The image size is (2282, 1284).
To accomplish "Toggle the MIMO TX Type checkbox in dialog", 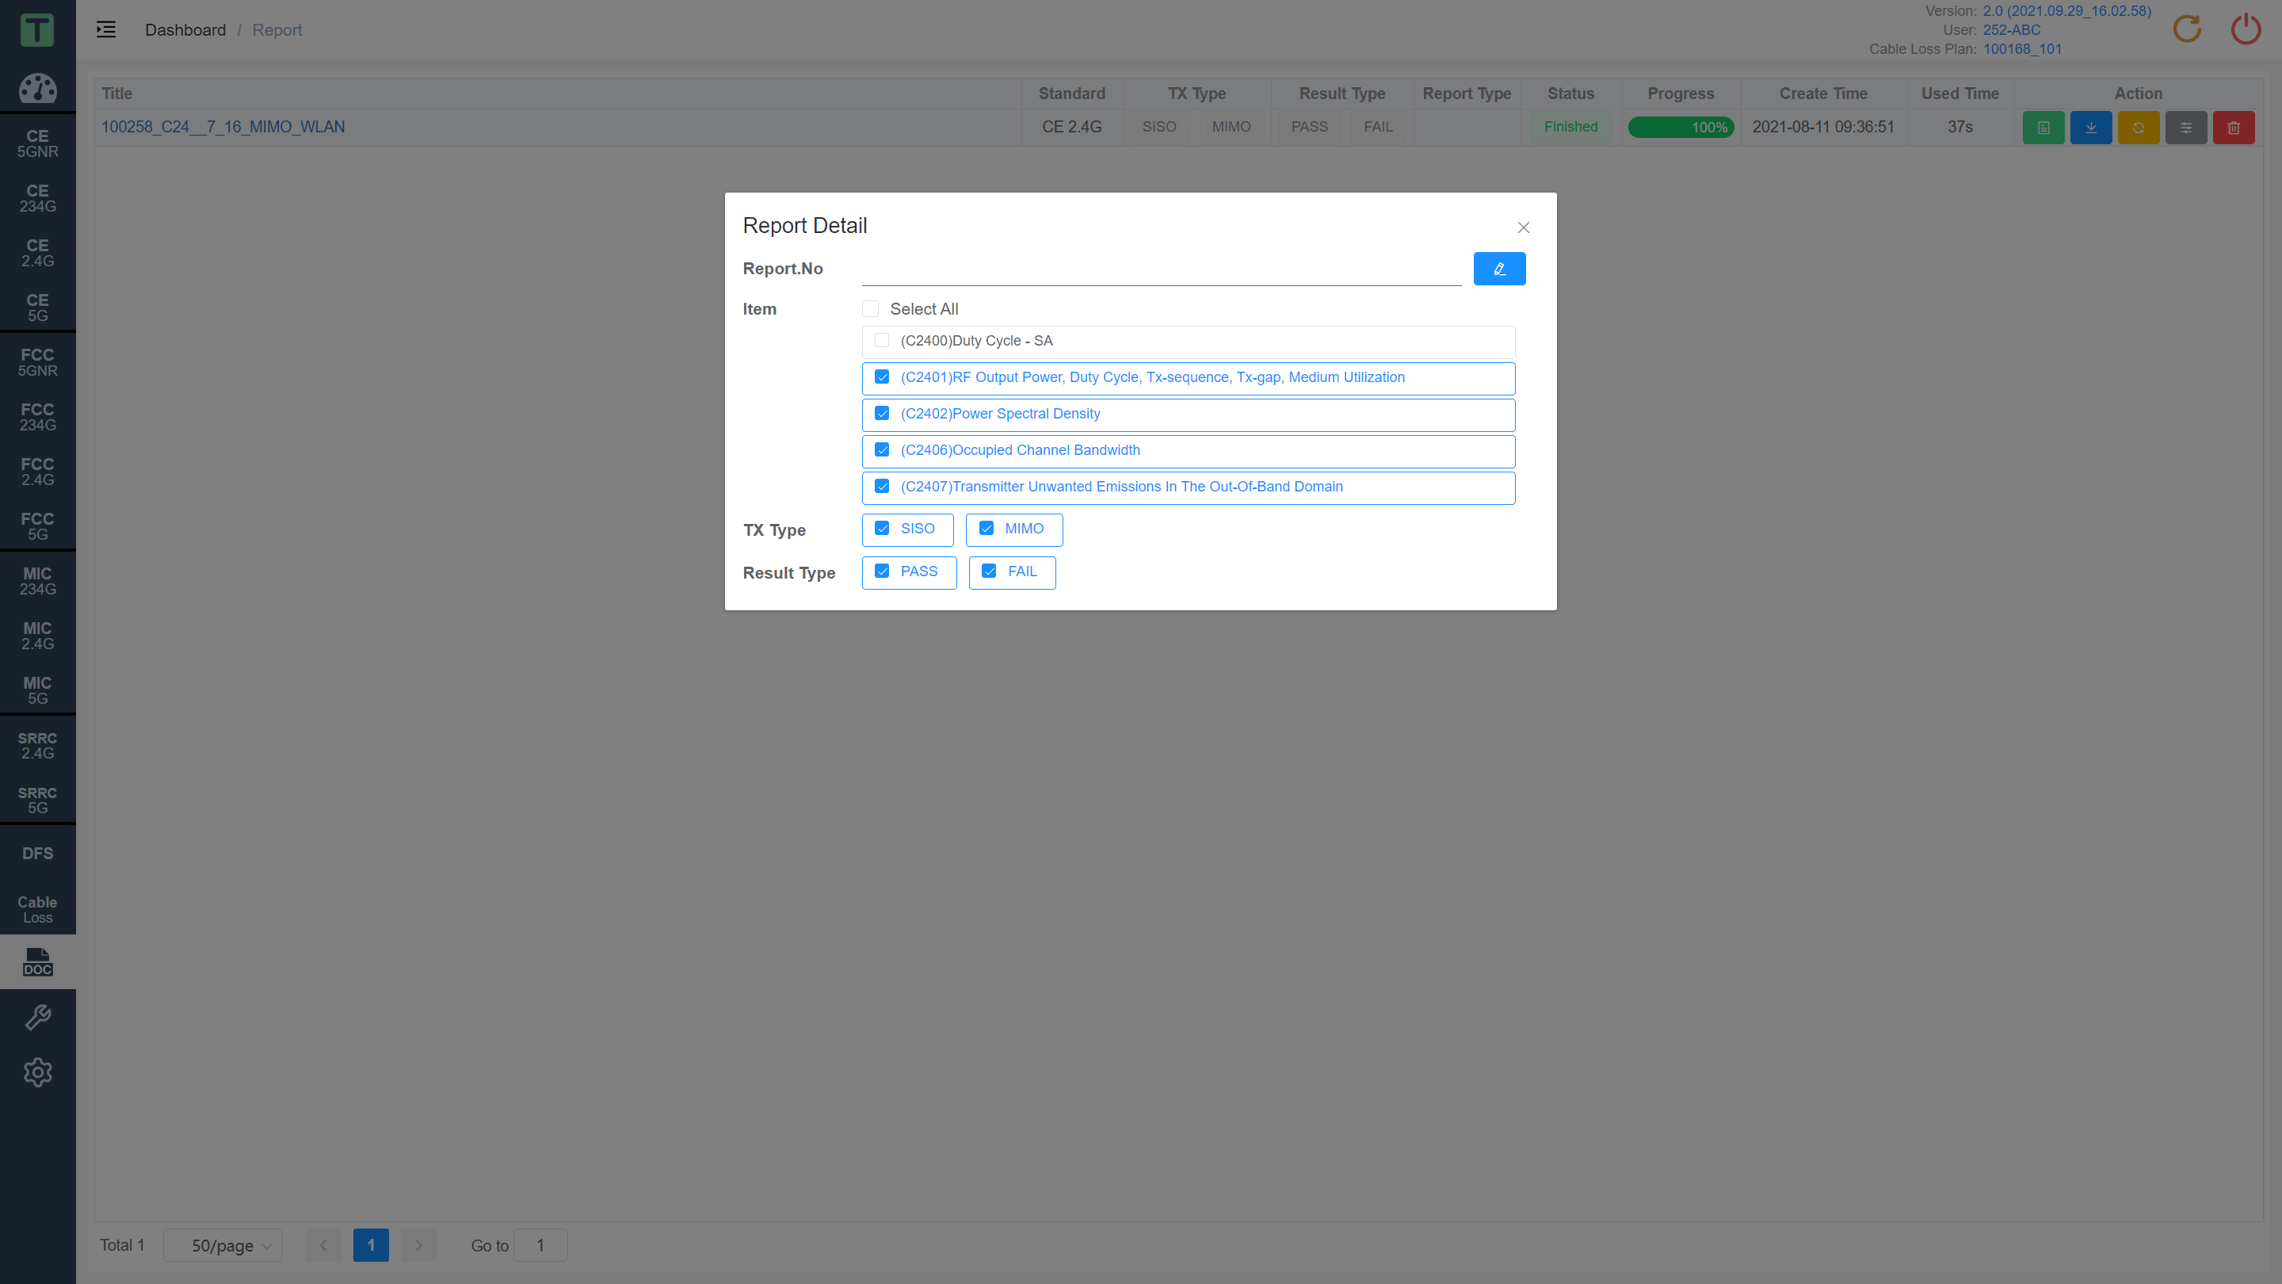I will (986, 528).
